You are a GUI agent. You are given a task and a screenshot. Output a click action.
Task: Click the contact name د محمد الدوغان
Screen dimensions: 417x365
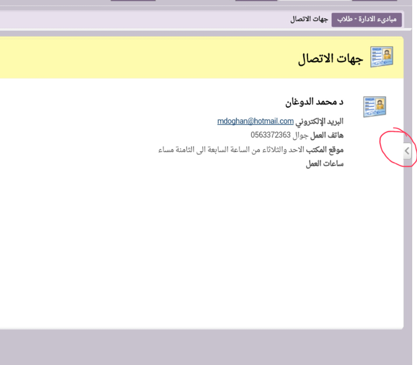[314, 102]
